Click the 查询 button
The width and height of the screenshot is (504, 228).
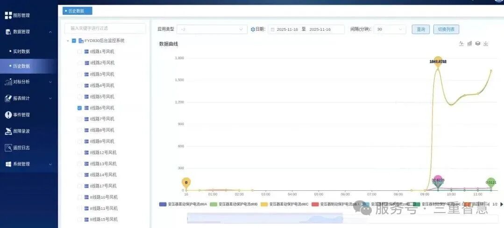pyautogui.click(x=421, y=29)
